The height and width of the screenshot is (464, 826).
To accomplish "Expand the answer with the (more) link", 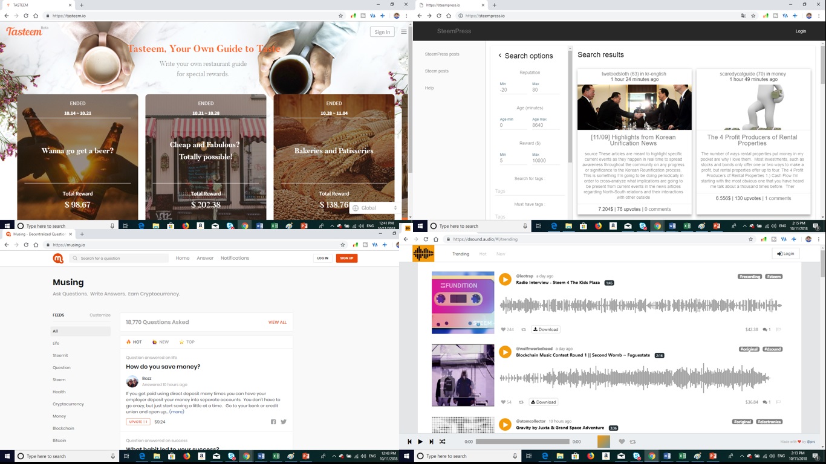I will point(177,411).
